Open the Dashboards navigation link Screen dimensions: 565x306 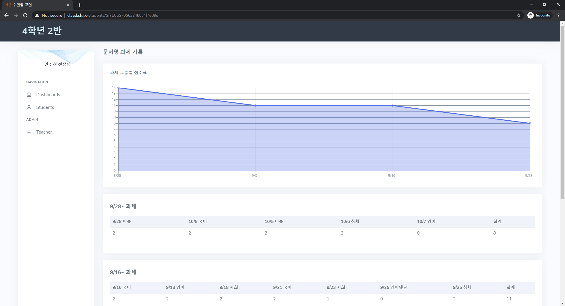48,95
